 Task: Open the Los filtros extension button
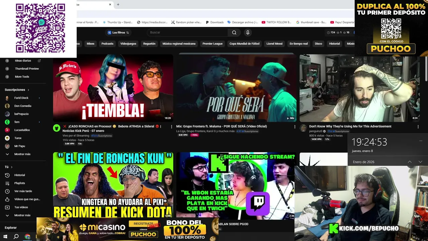click(x=118, y=32)
